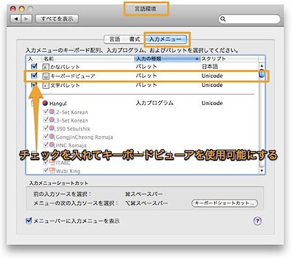Screen dimensions: 292x258
Task: Click the yellow minimize window button
Action: pyautogui.click(x=22, y=9)
